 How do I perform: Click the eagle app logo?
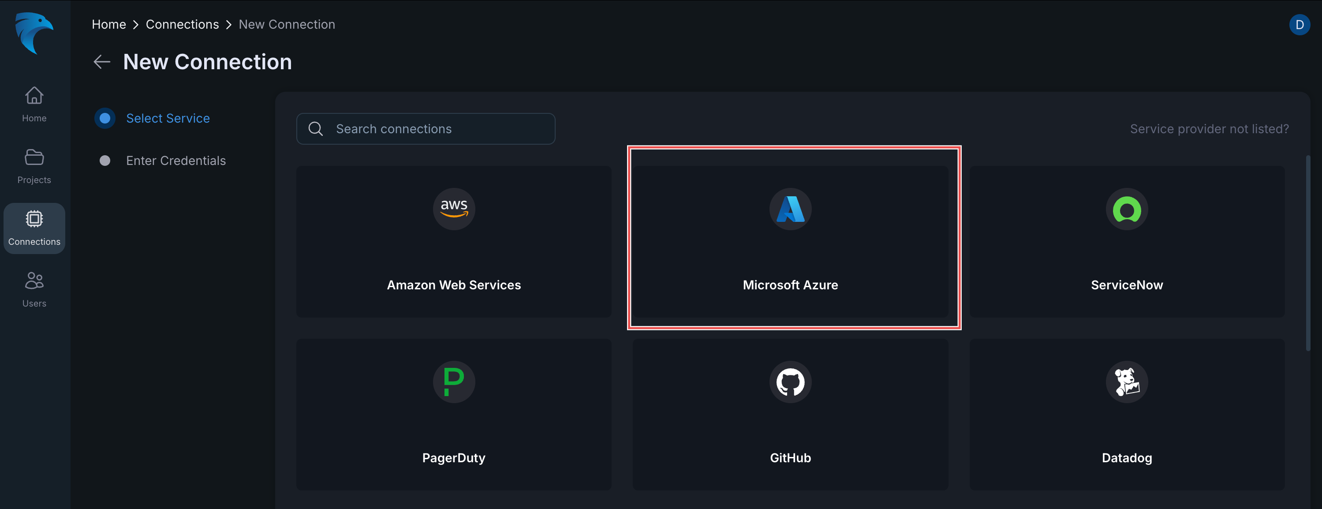point(34,33)
